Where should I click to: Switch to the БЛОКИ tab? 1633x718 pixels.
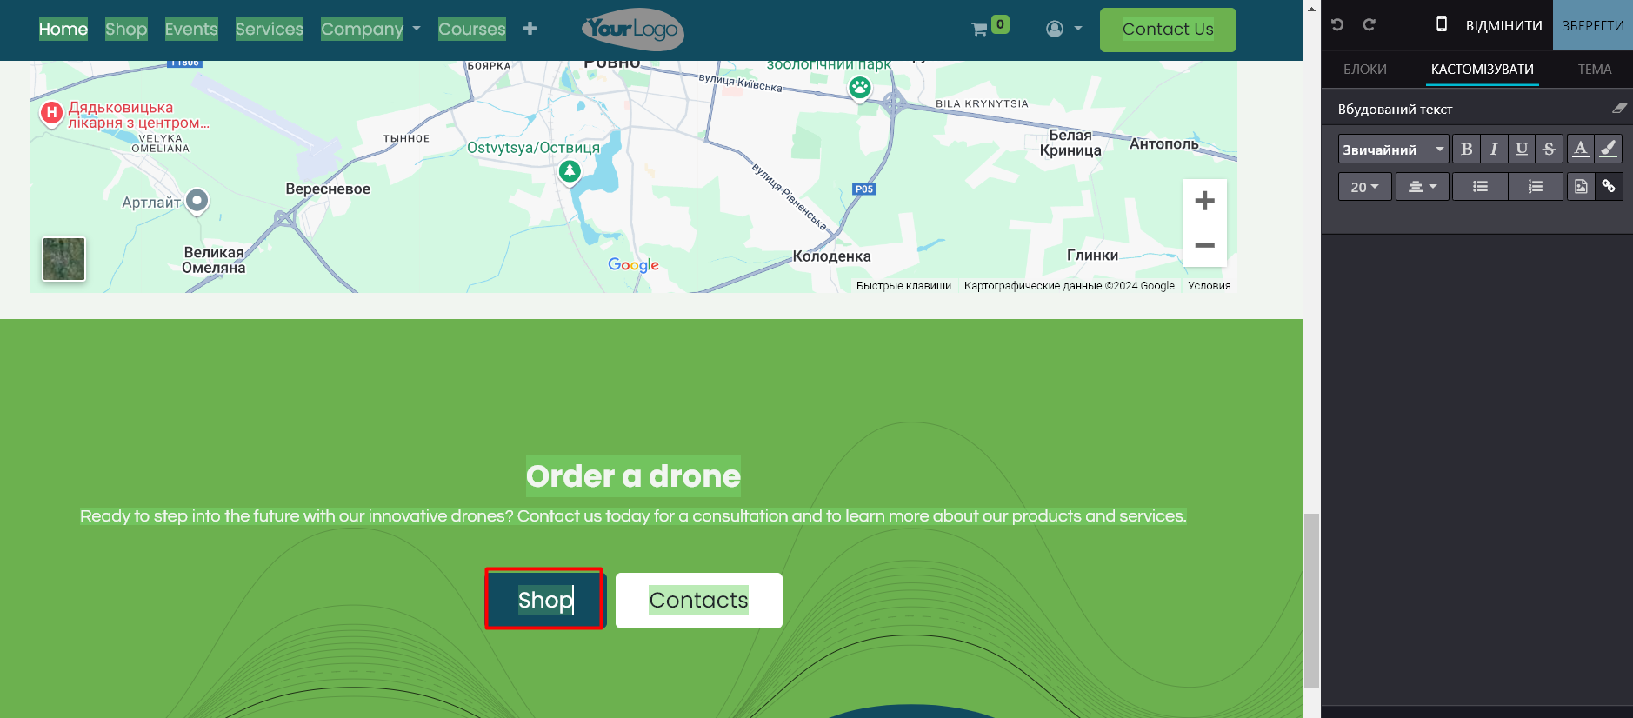pos(1364,70)
